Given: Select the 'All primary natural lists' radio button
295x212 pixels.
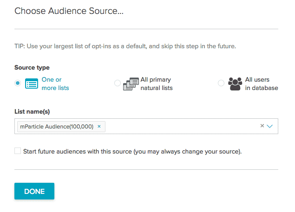Looking at the screenshot, I should (118, 84).
